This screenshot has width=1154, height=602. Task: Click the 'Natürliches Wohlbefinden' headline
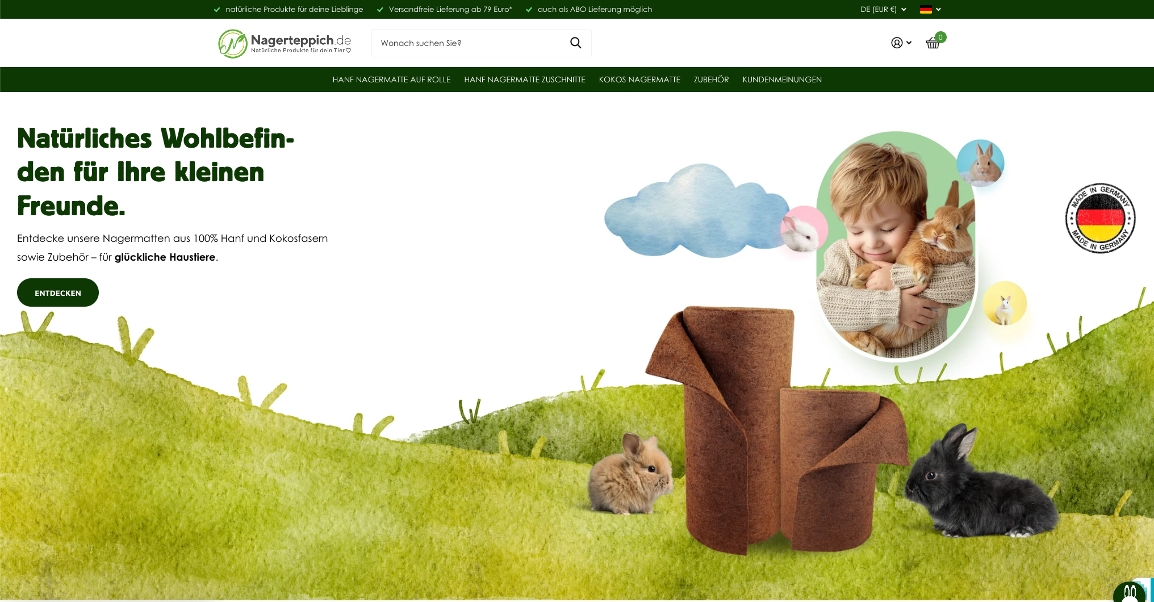[156, 172]
